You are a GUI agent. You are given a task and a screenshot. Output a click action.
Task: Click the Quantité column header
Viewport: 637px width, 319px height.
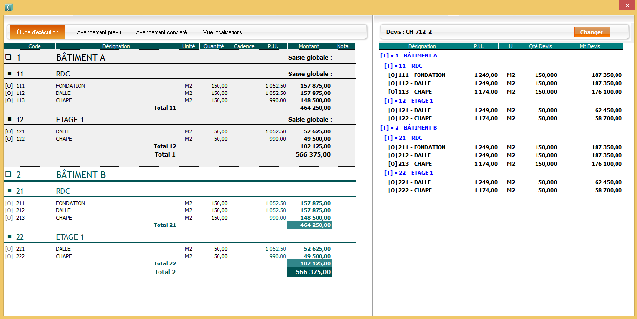pyautogui.click(x=214, y=46)
